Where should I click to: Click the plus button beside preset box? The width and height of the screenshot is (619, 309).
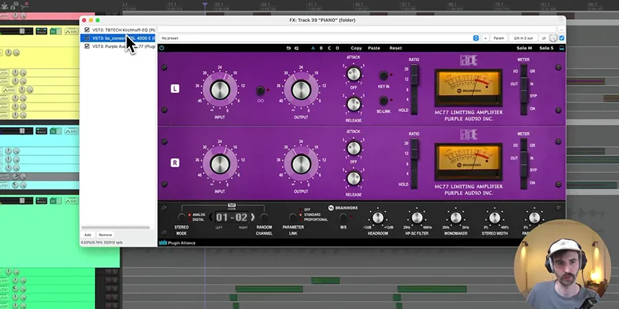(x=486, y=38)
